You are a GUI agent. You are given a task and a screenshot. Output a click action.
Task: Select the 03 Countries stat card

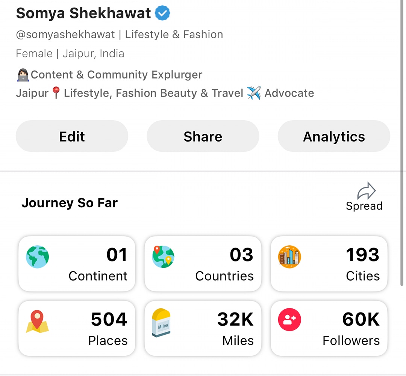[203, 264]
